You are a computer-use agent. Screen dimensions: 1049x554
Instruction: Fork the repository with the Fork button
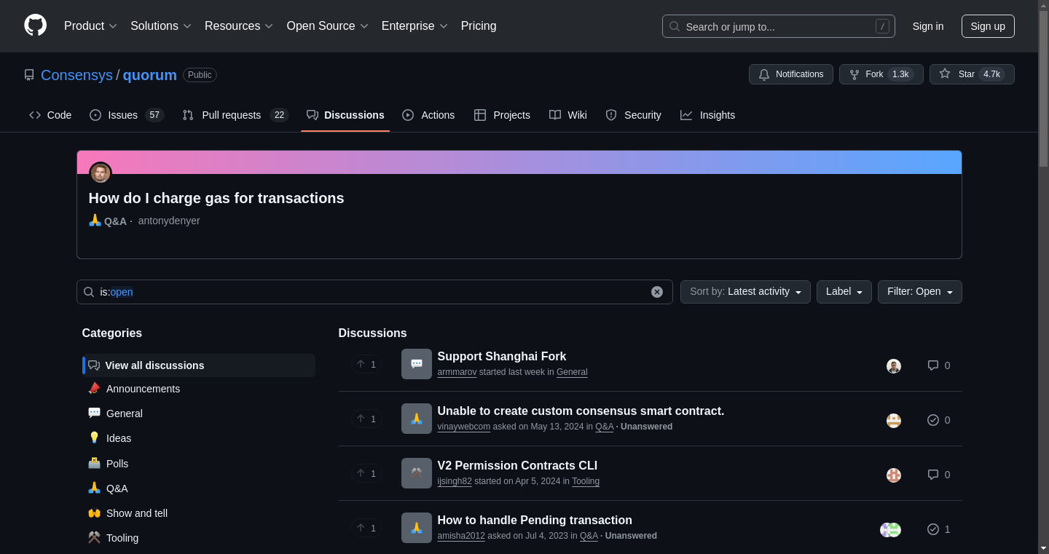pos(881,74)
